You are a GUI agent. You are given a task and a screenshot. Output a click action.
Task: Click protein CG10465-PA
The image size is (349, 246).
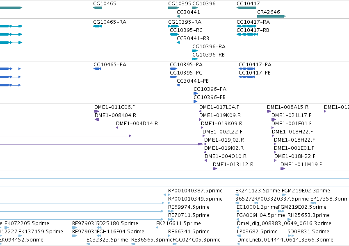coord(110,65)
